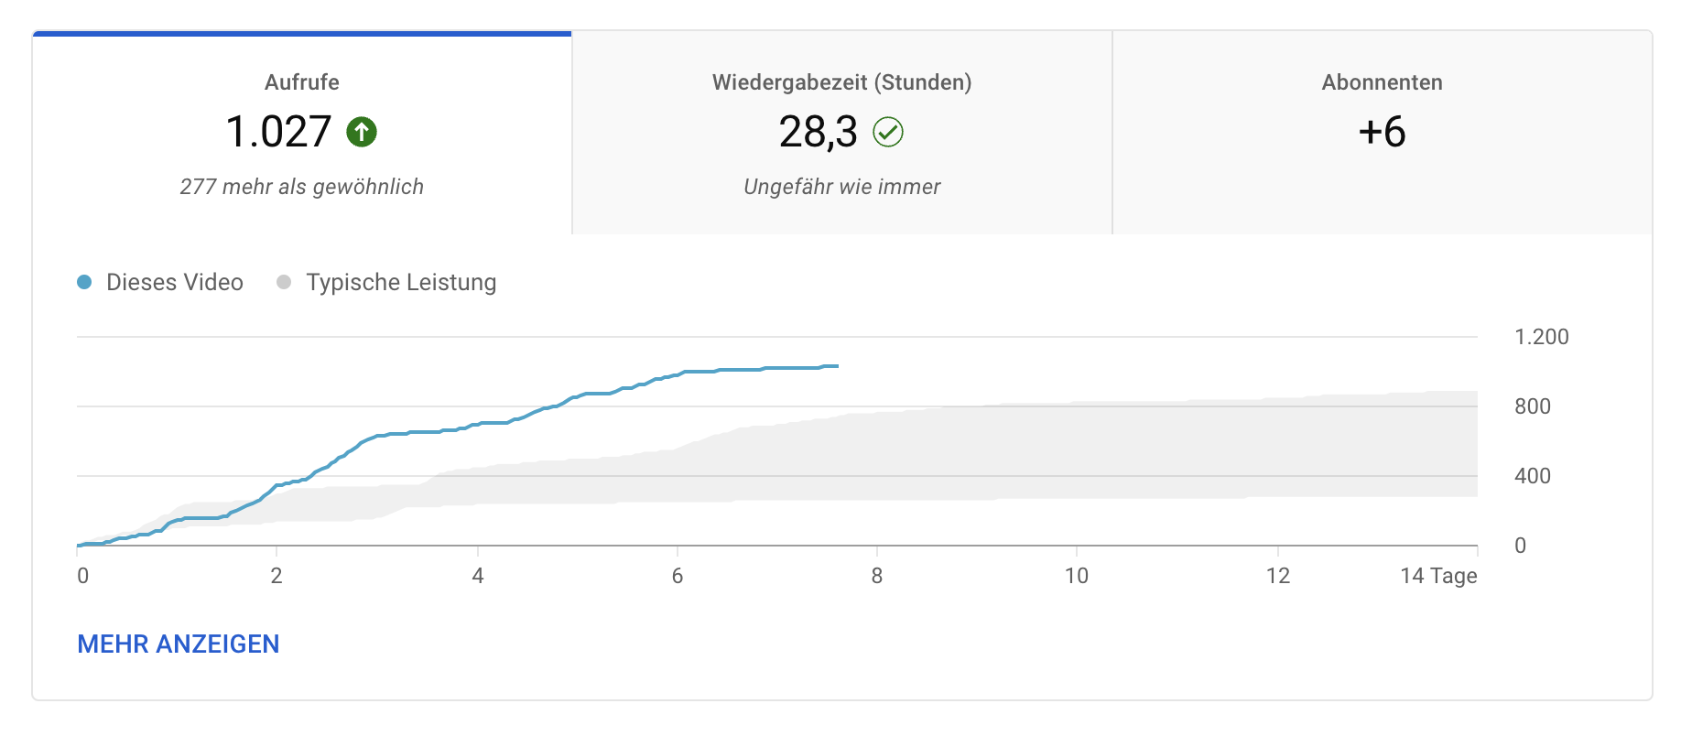Click the 14 Tage x-axis label

[x=1437, y=576]
